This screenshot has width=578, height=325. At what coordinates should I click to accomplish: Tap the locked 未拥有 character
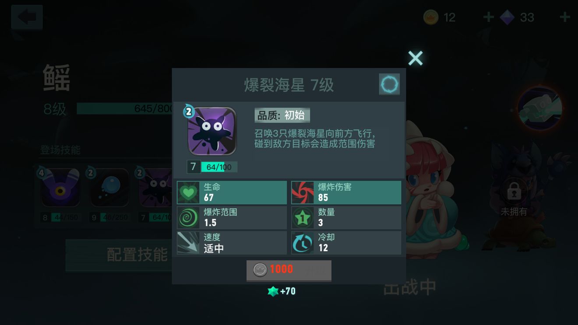[x=514, y=197]
